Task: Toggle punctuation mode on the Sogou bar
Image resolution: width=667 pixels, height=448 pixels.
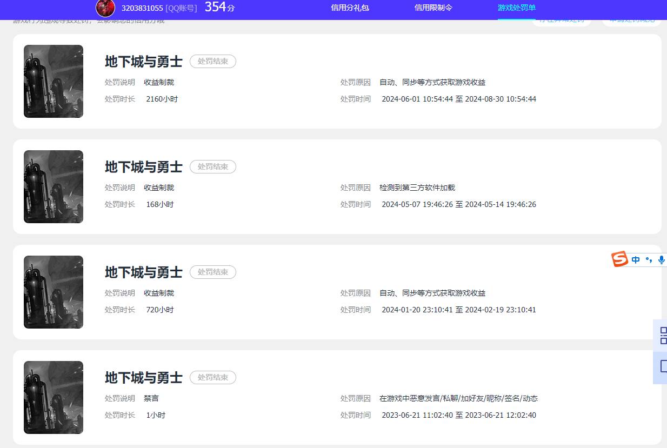Action: pos(649,259)
